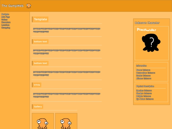Click the Name: Unknown row

coord(143,70)
